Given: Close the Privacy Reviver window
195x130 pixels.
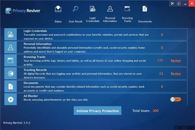Looking at the screenshot, I should click(192, 4).
